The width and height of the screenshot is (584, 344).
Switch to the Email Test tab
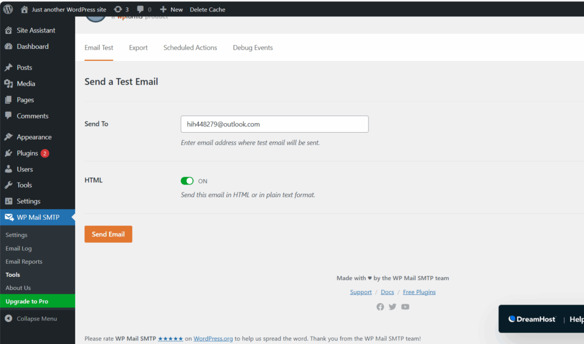point(99,48)
